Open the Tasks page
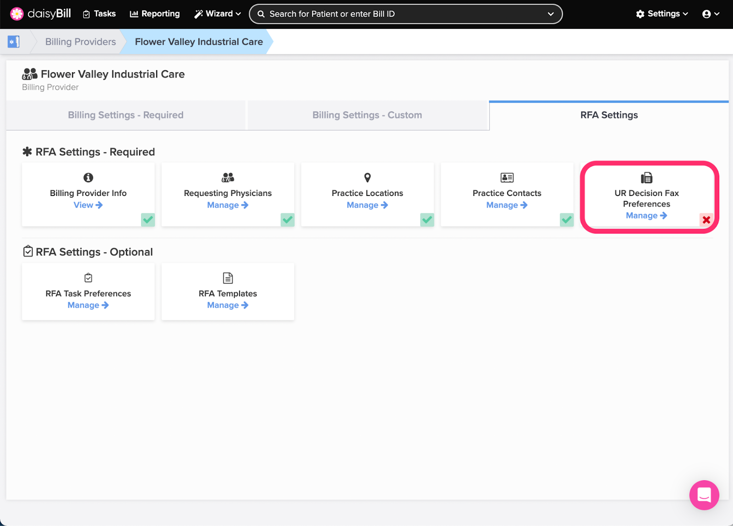Viewport: 733px width, 526px height. (99, 14)
